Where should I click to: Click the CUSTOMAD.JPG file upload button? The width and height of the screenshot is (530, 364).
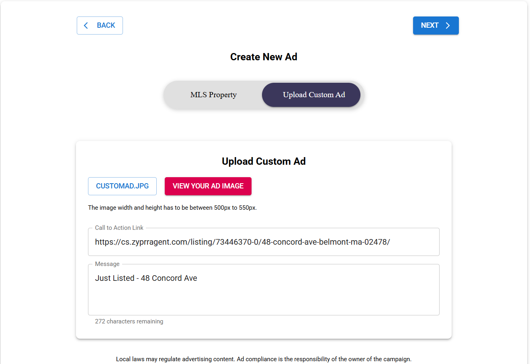[x=122, y=186]
